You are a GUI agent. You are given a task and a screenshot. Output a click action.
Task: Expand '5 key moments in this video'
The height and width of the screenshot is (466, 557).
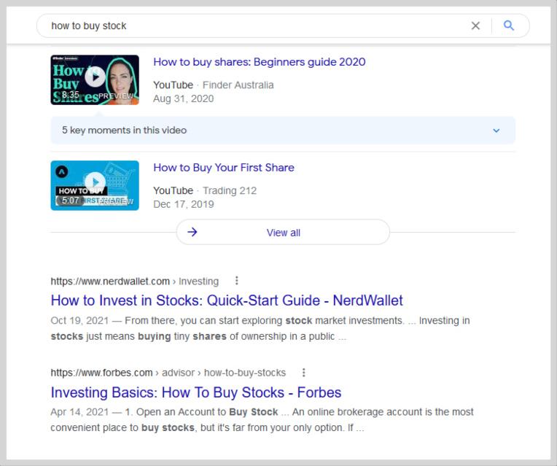pos(283,130)
